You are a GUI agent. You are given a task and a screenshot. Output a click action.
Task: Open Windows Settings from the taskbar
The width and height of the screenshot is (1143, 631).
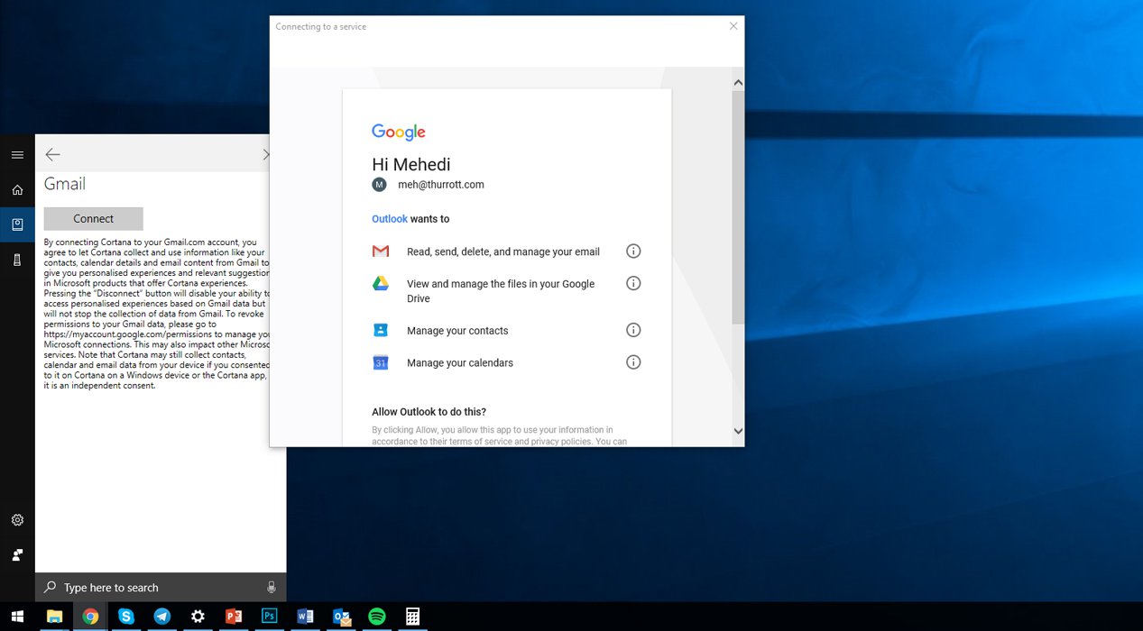[198, 617]
